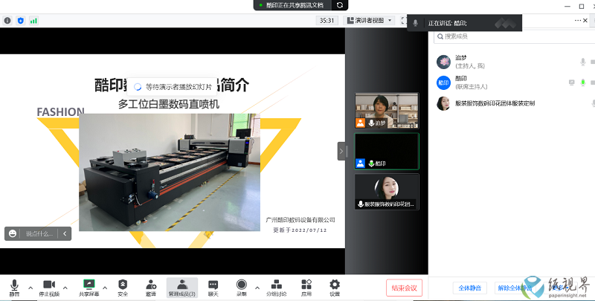The image size is (595, 301).
Task: Click the FASHION text on slide
Action: click(61, 111)
